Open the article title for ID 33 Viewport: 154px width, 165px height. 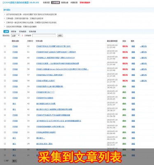click(58, 121)
